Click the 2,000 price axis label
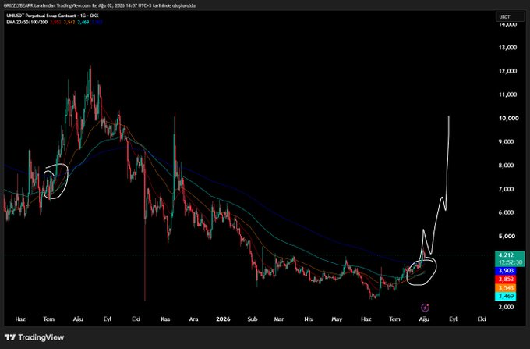The width and height of the screenshot is (530, 349). point(506,307)
